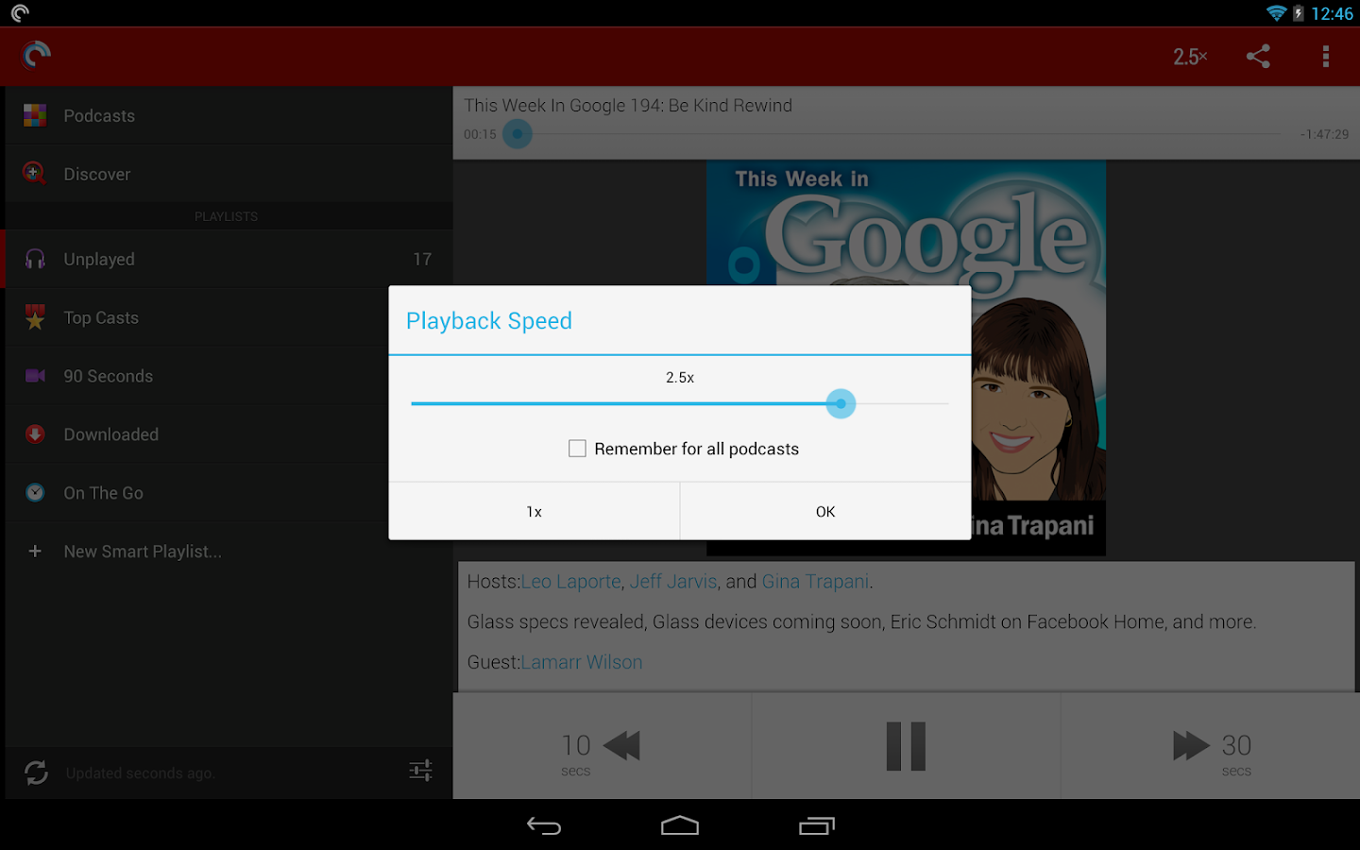The height and width of the screenshot is (850, 1360).
Task: Tap the Wi-Fi status icon
Action: click(x=1276, y=13)
